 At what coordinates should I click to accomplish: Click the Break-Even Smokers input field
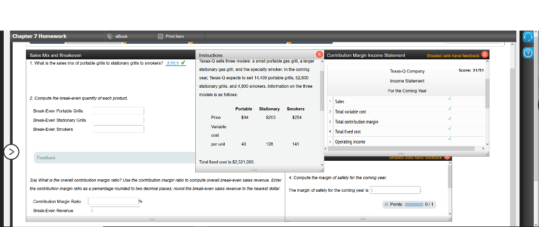pos(118,129)
